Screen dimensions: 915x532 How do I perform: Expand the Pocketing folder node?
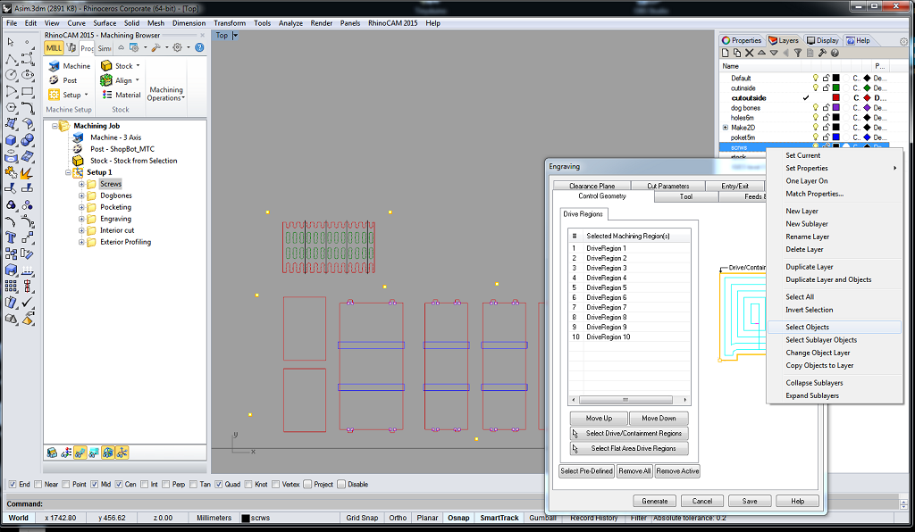pyautogui.click(x=81, y=207)
